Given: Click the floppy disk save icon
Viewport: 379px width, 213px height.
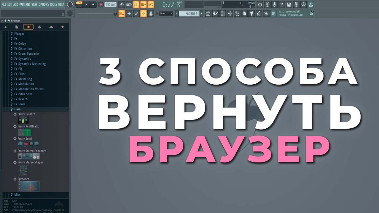Looking at the screenshot, I should [x=289, y=4].
